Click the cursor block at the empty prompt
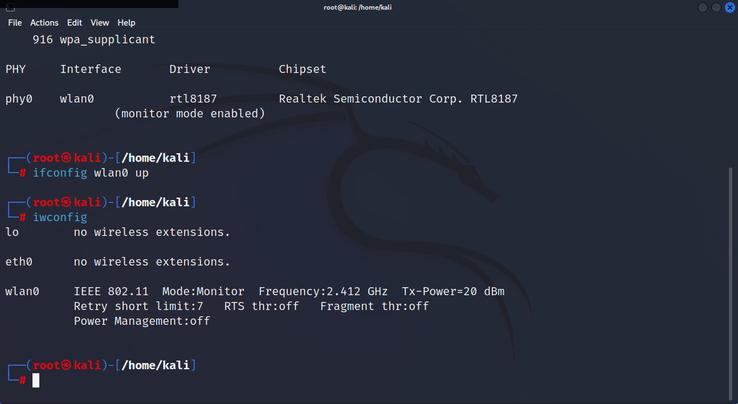Image resolution: width=738 pixels, height=404 pixels. coord(36,380)
